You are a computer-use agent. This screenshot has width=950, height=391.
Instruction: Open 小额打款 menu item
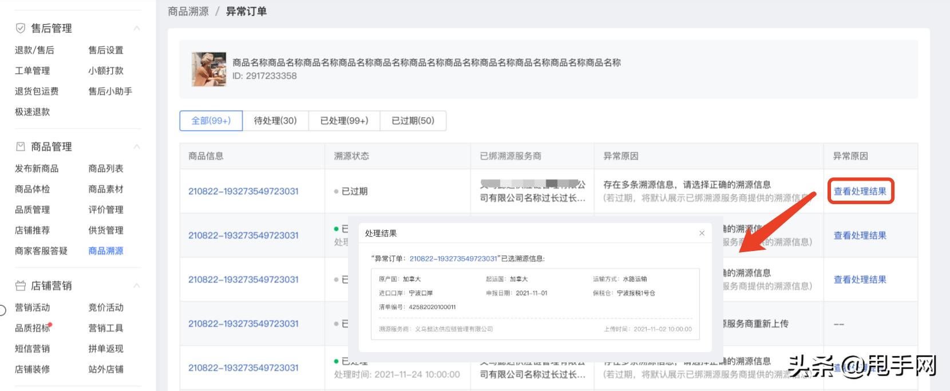coord(106,71)
